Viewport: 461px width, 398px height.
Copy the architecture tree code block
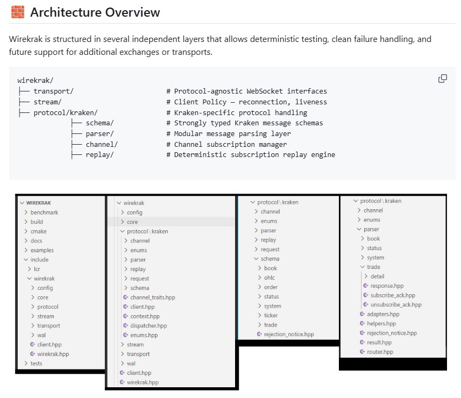pyautogui.click(x=443, y=79)
